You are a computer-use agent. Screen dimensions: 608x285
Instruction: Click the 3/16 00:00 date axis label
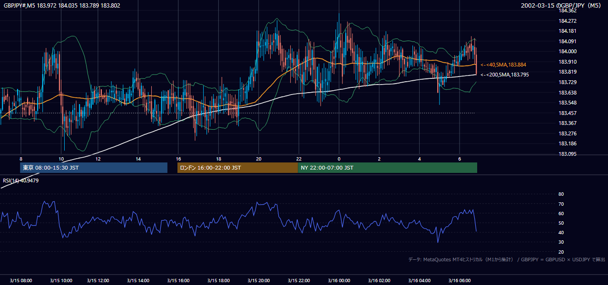338,281
